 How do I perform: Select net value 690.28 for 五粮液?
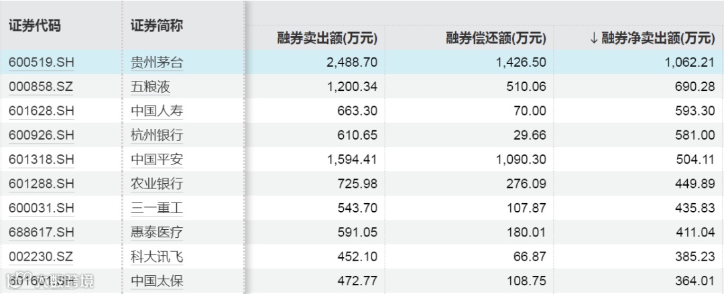point(695,86)
